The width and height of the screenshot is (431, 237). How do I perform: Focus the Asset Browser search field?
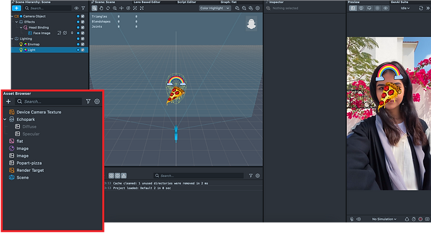(48, 101)
